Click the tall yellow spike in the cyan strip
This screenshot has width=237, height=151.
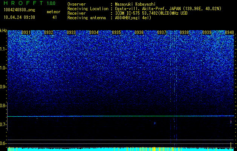(231, 146)
